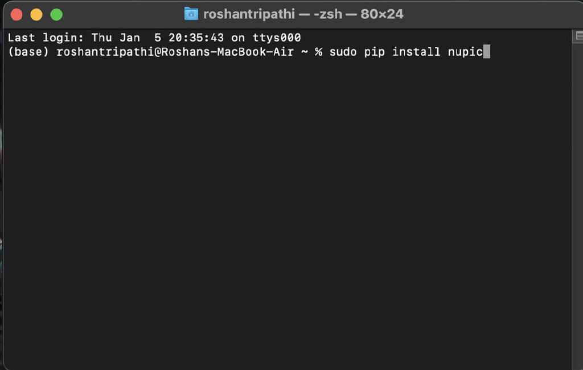This screenshot has width=583, height=370.
Task: Click the 80×24 size in title
Action: (381, 14)
